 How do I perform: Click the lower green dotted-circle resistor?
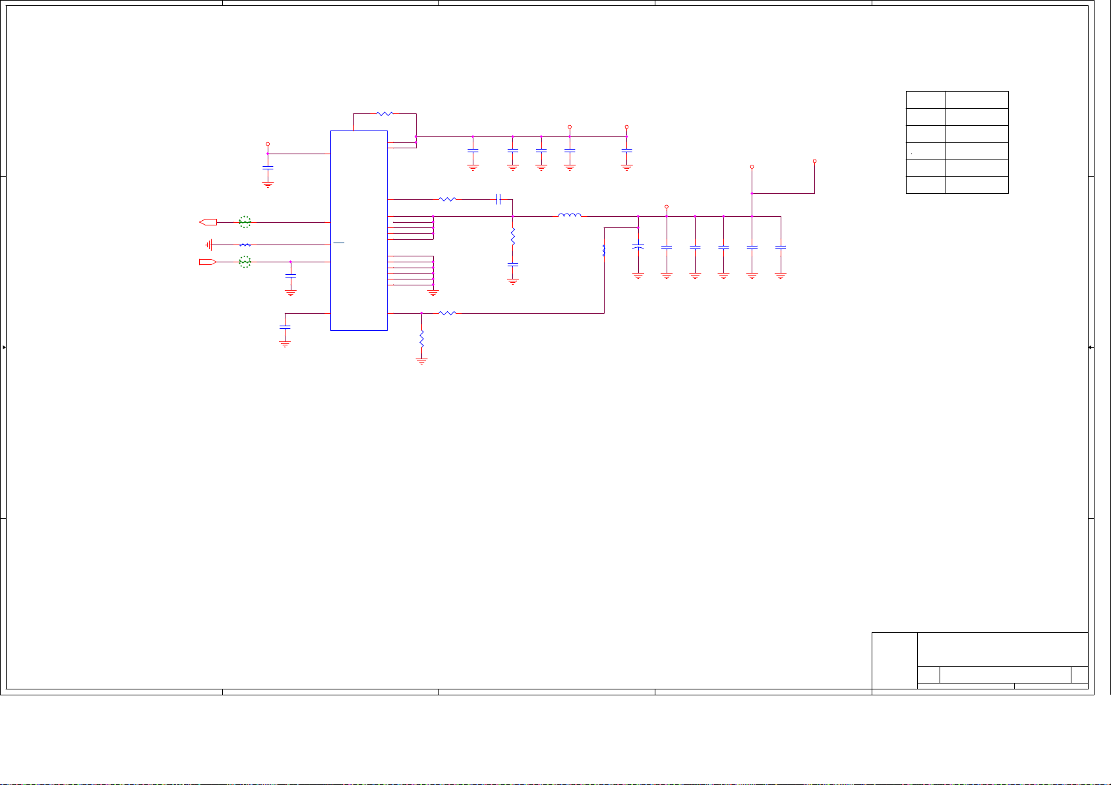(x=245, y=262)
